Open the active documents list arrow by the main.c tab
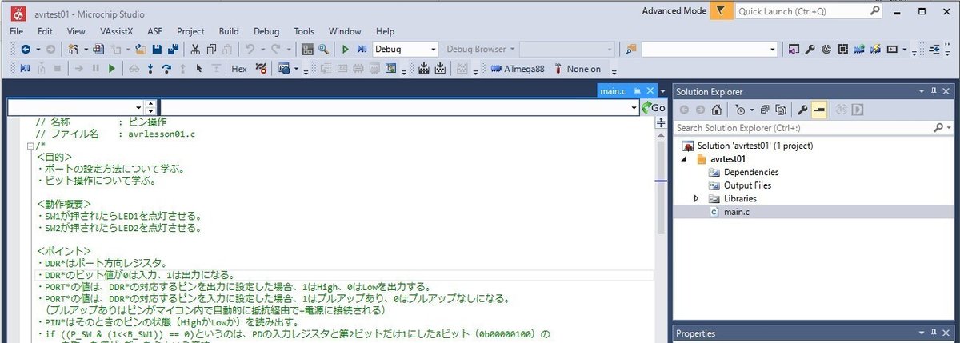960x343 pixels. (662, 91)
